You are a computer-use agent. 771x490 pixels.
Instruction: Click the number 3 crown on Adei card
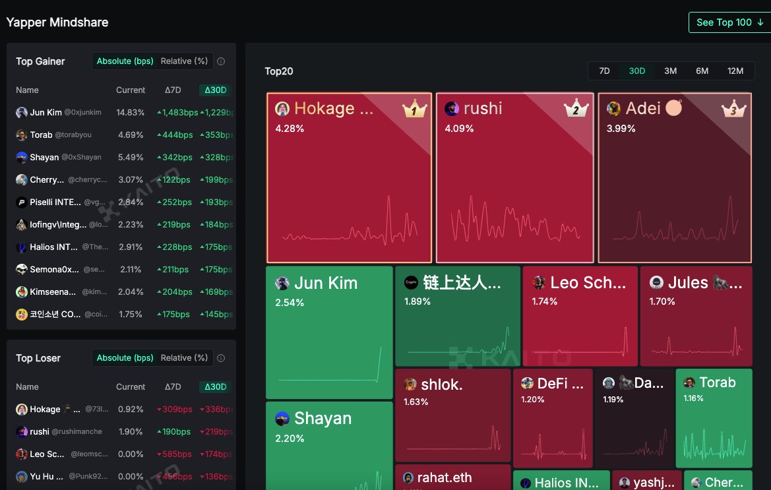click(x=733, y=109)
